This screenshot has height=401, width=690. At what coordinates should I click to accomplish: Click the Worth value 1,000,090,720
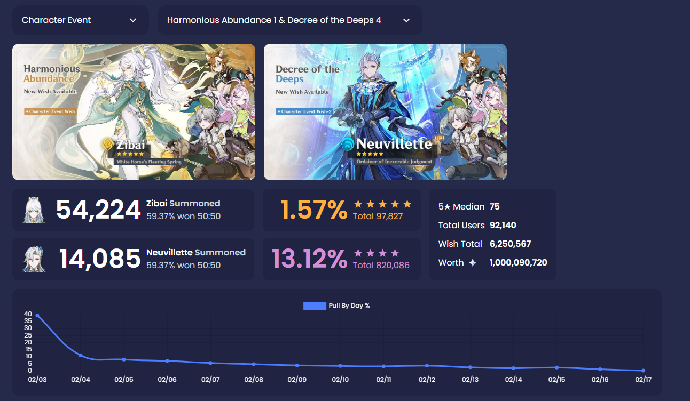[x=518, y=263]
